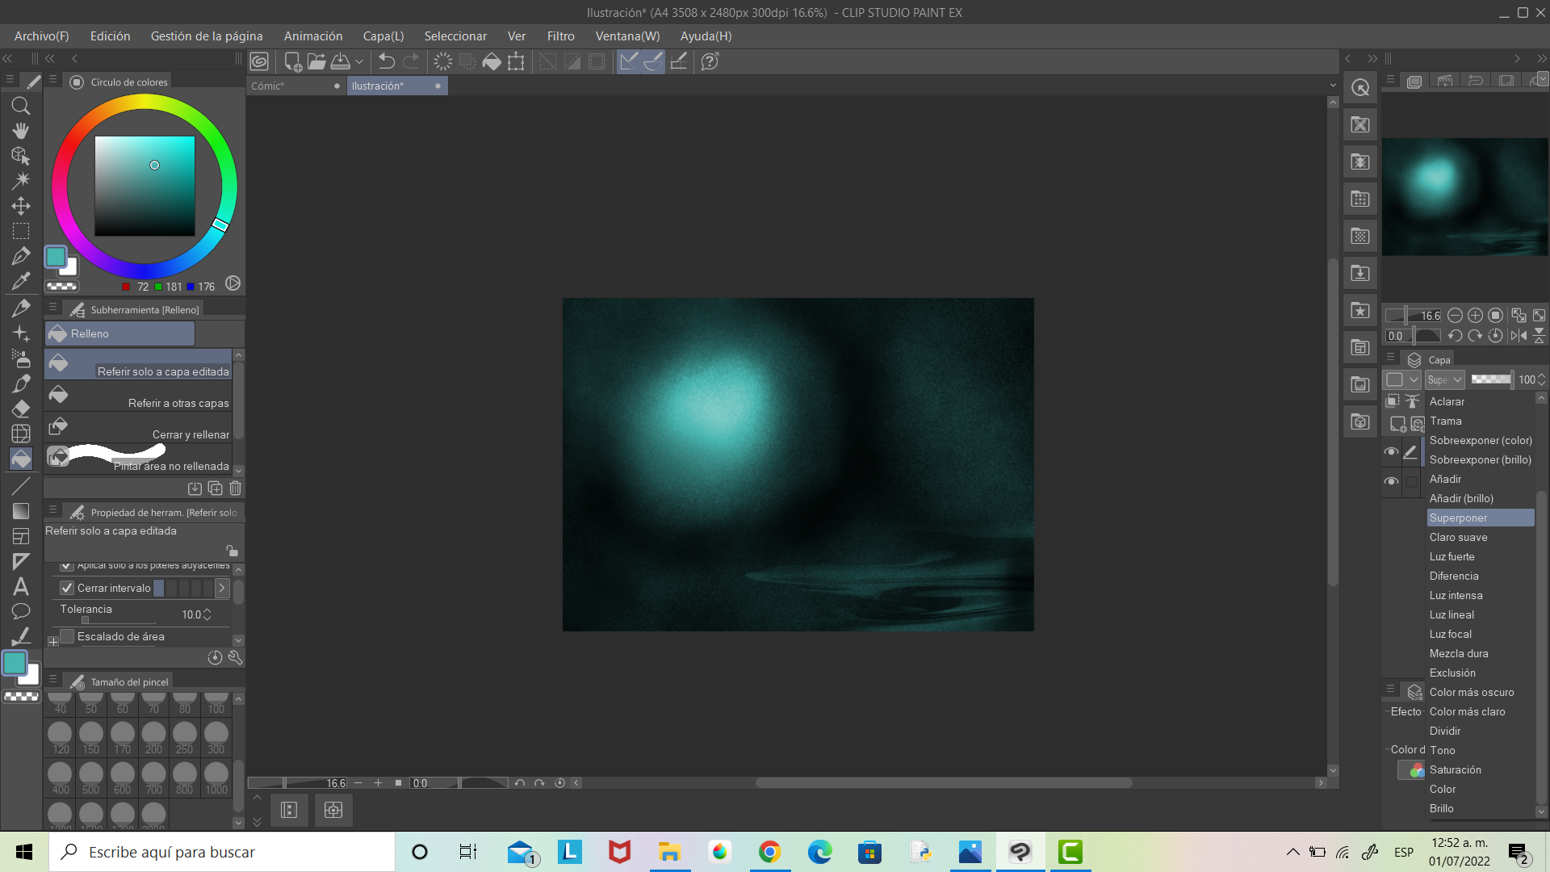
Task: Open the layer blending mode dropdown
Action: (1445, 379)
